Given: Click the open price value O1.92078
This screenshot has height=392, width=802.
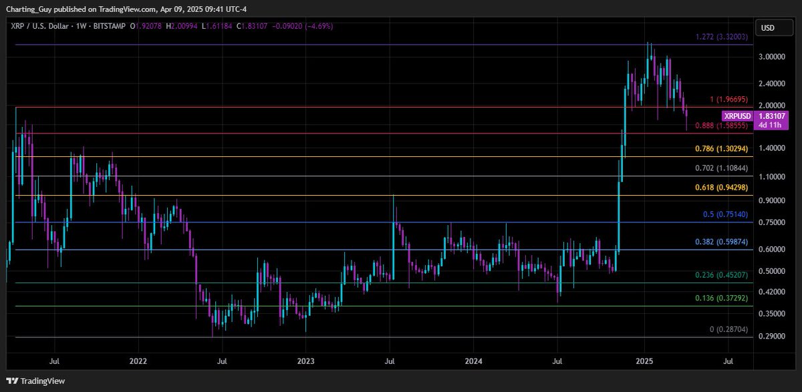Looking at the screenshot, I should [x=145, y=27].
